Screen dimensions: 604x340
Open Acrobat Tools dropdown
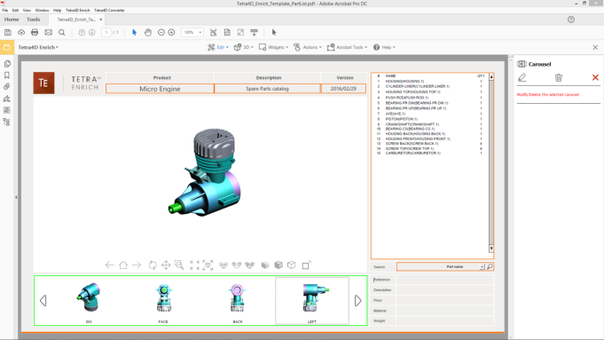(347, 47)
